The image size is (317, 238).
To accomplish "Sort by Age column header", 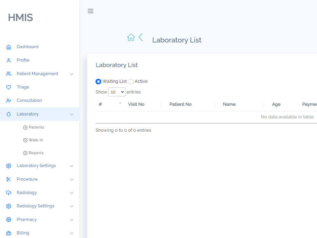I will click(276, 104).
